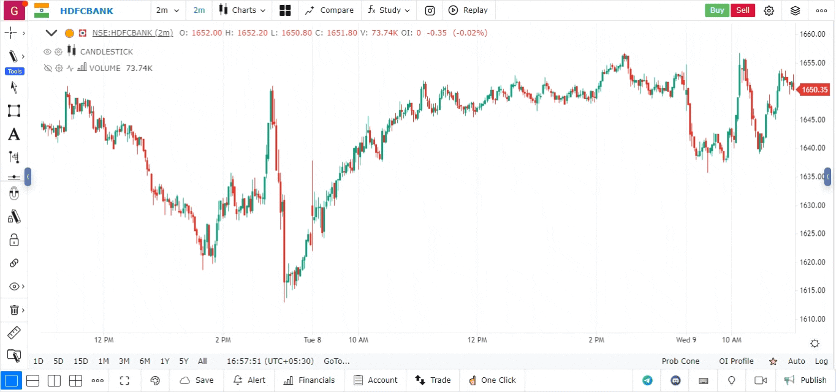Select the 1M time range
This screenshot has width=836, height=392.
104,361
